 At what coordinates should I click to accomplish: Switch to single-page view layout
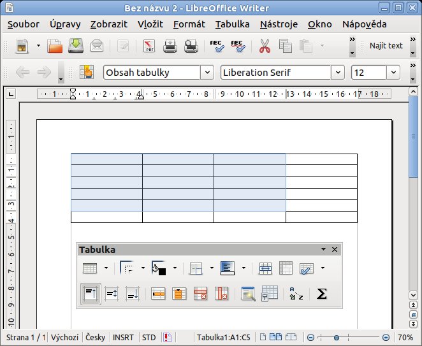coord(263,337)
